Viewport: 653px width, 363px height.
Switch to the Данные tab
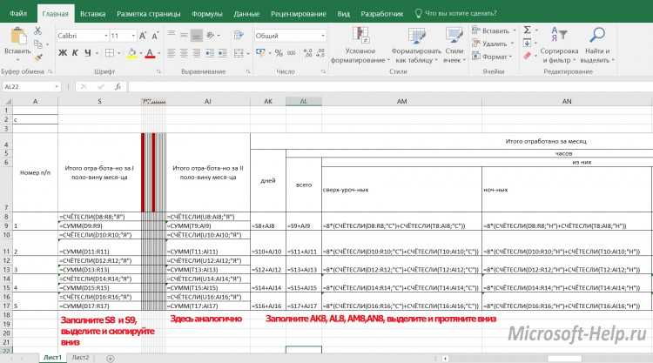[246, 14]
